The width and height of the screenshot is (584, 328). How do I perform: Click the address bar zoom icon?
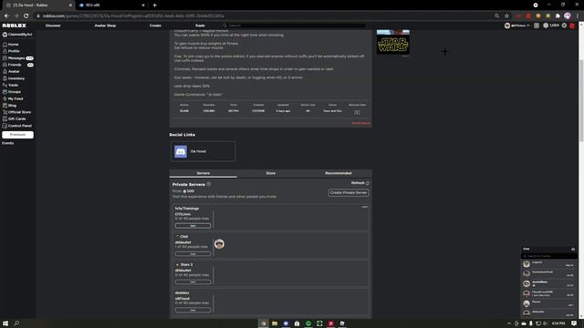[x=496, y=16]
